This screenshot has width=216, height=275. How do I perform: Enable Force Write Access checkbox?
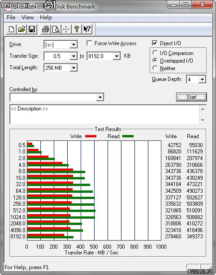[89, 43]
